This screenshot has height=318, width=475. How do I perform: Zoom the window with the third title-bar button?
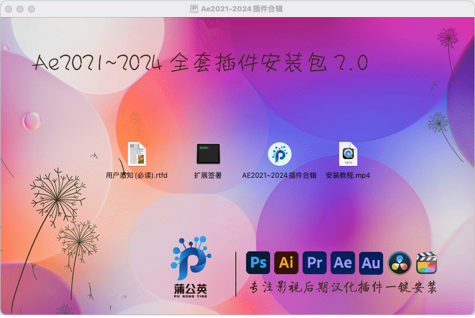coord(31,9)
